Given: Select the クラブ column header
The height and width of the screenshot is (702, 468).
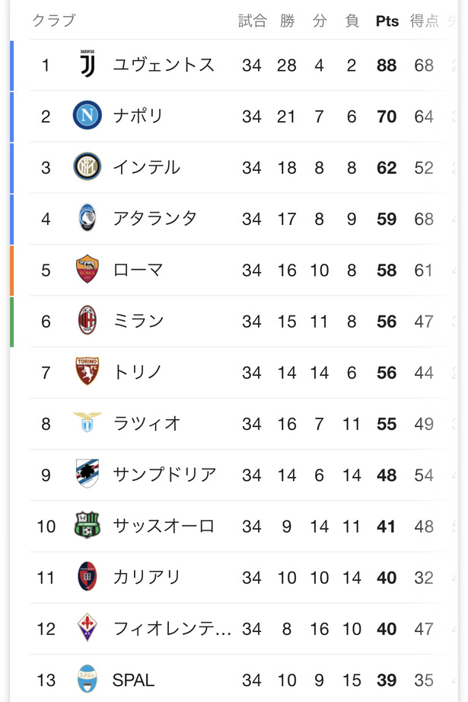Looking at the screenshot, I should tap(54, 21).
